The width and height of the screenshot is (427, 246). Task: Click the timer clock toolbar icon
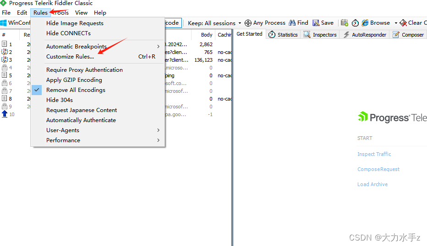[355, 23]
